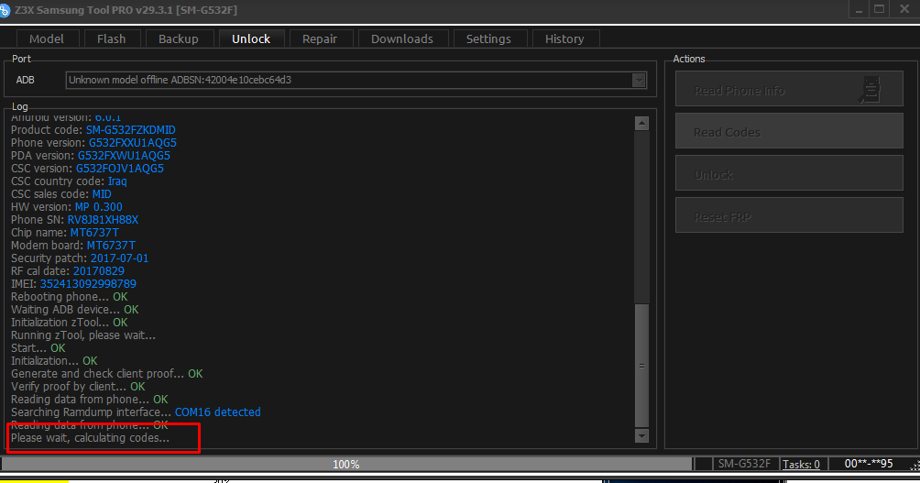Screen dimensions: 920x483
Task: Select CSC version G532FOJV1AQG5
Action: tap(120, 169)
